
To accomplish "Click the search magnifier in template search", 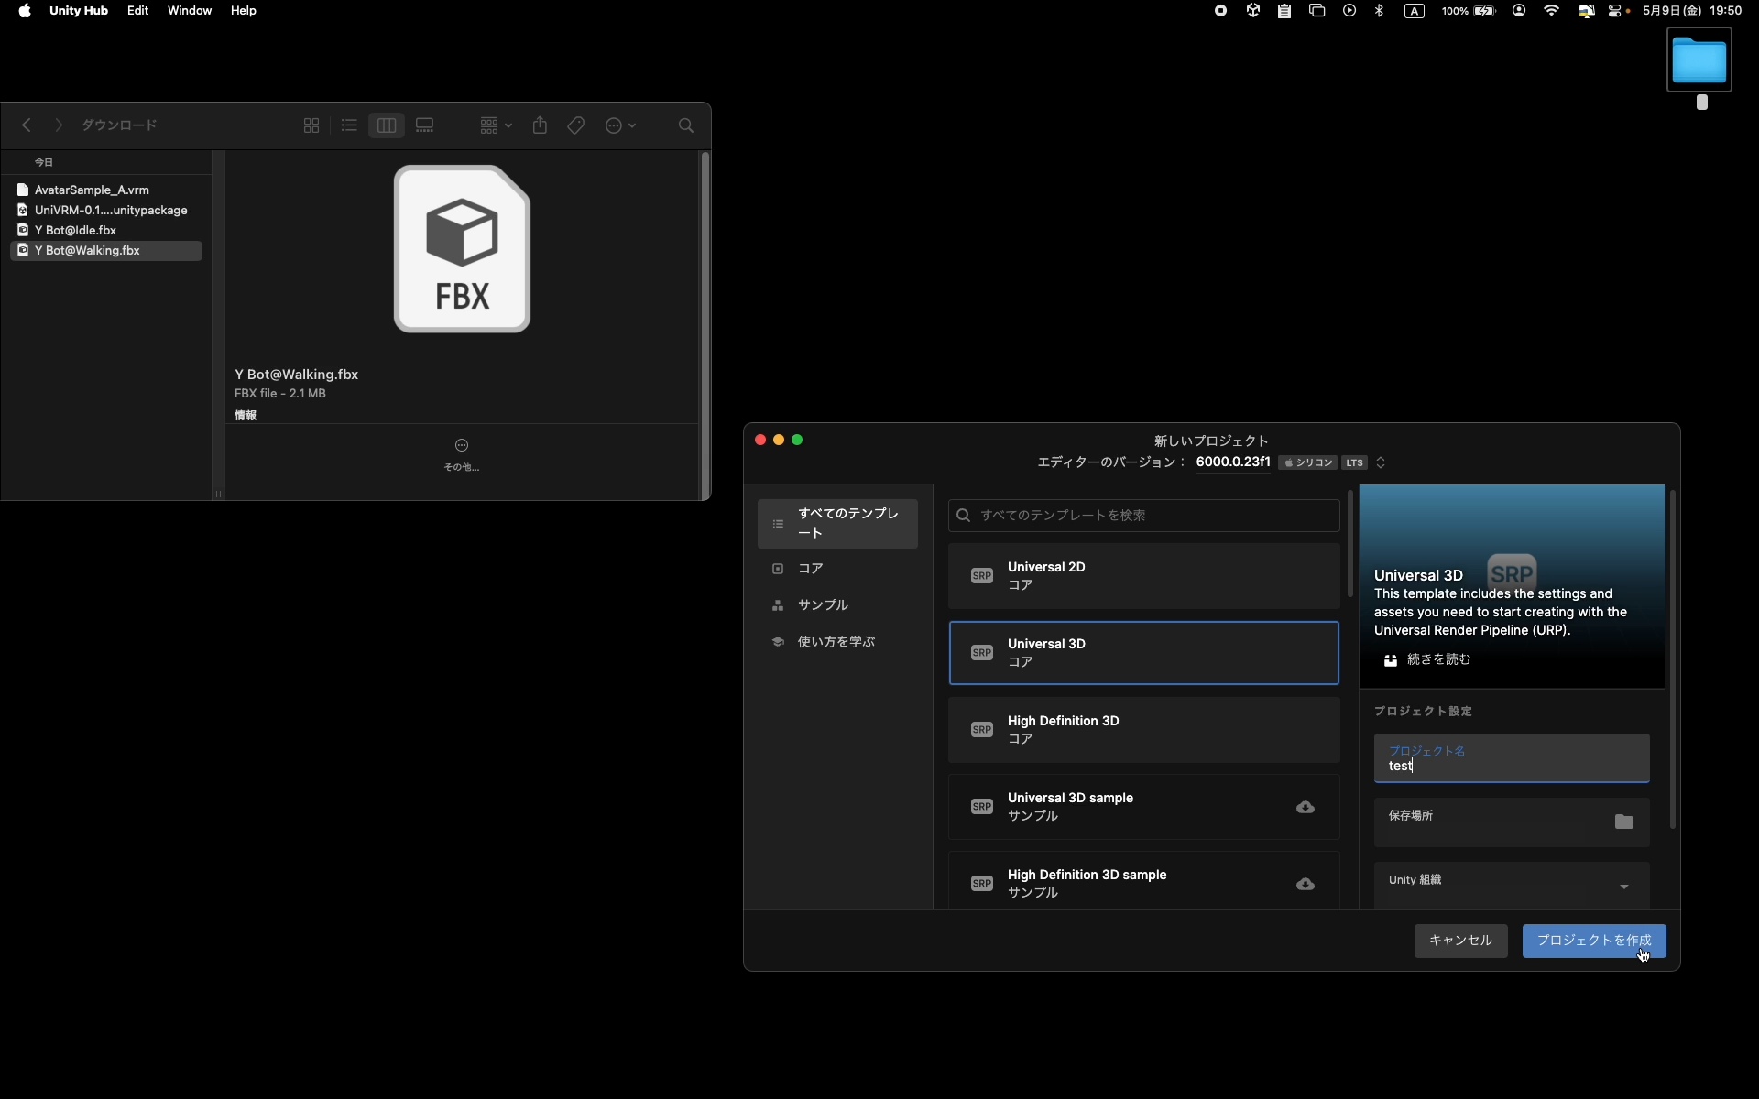I will 963,516.
